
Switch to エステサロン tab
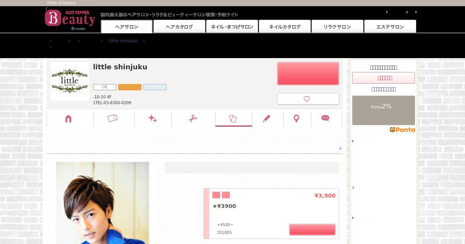click(x=390, y=27)
